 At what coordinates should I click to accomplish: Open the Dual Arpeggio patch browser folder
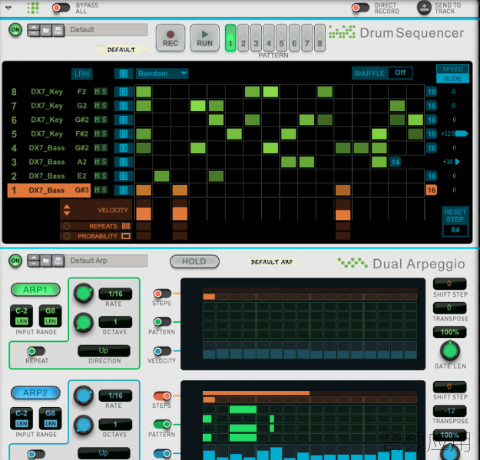(x=46, y=261)
